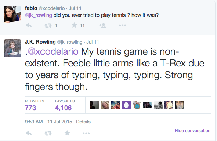View the 4,106 favorites list
The height and width of the screenshot is (141, 217).
click(x=65, y=105)
